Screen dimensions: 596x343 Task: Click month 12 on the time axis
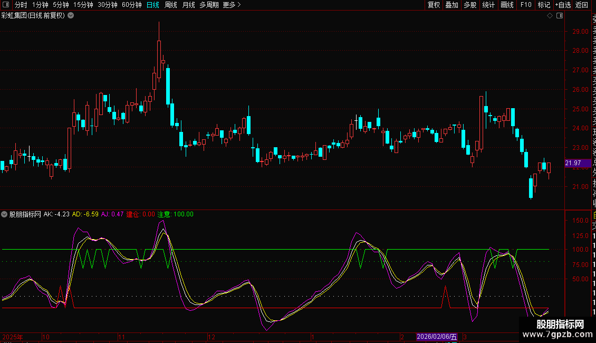click(x=212, y=337)
